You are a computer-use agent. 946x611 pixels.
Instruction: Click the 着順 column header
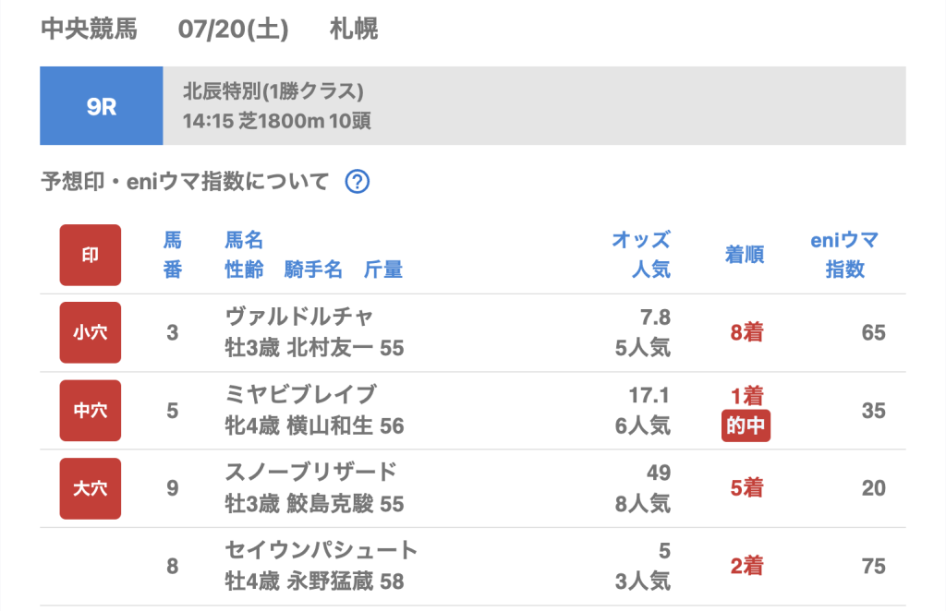tap(745, 255)
